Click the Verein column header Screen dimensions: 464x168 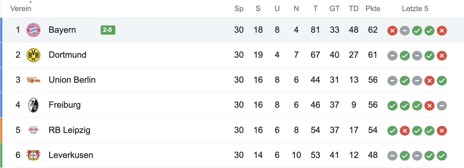tap(21, 9)
